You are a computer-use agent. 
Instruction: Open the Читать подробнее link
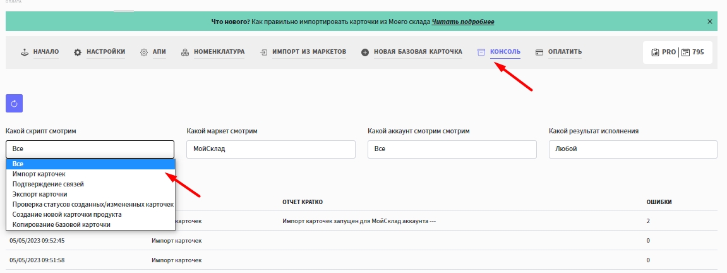tap(462, 21)
